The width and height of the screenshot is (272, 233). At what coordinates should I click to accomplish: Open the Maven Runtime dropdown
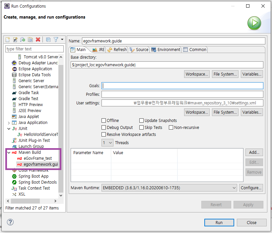pyautogui.click(x=169, y=188)
